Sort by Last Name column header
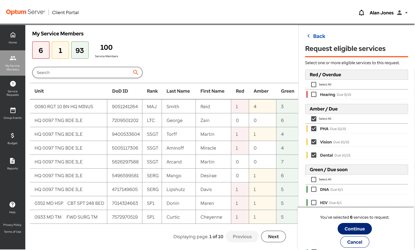The width and height of the screenshot is (415, 250). (178, 91)
